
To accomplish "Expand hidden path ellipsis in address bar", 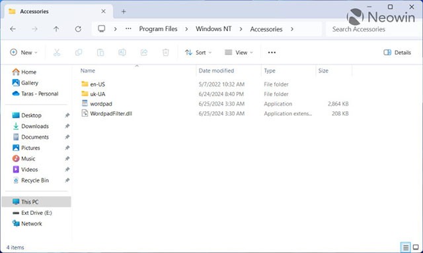I will pyautogui.click(x=128, y=29).
